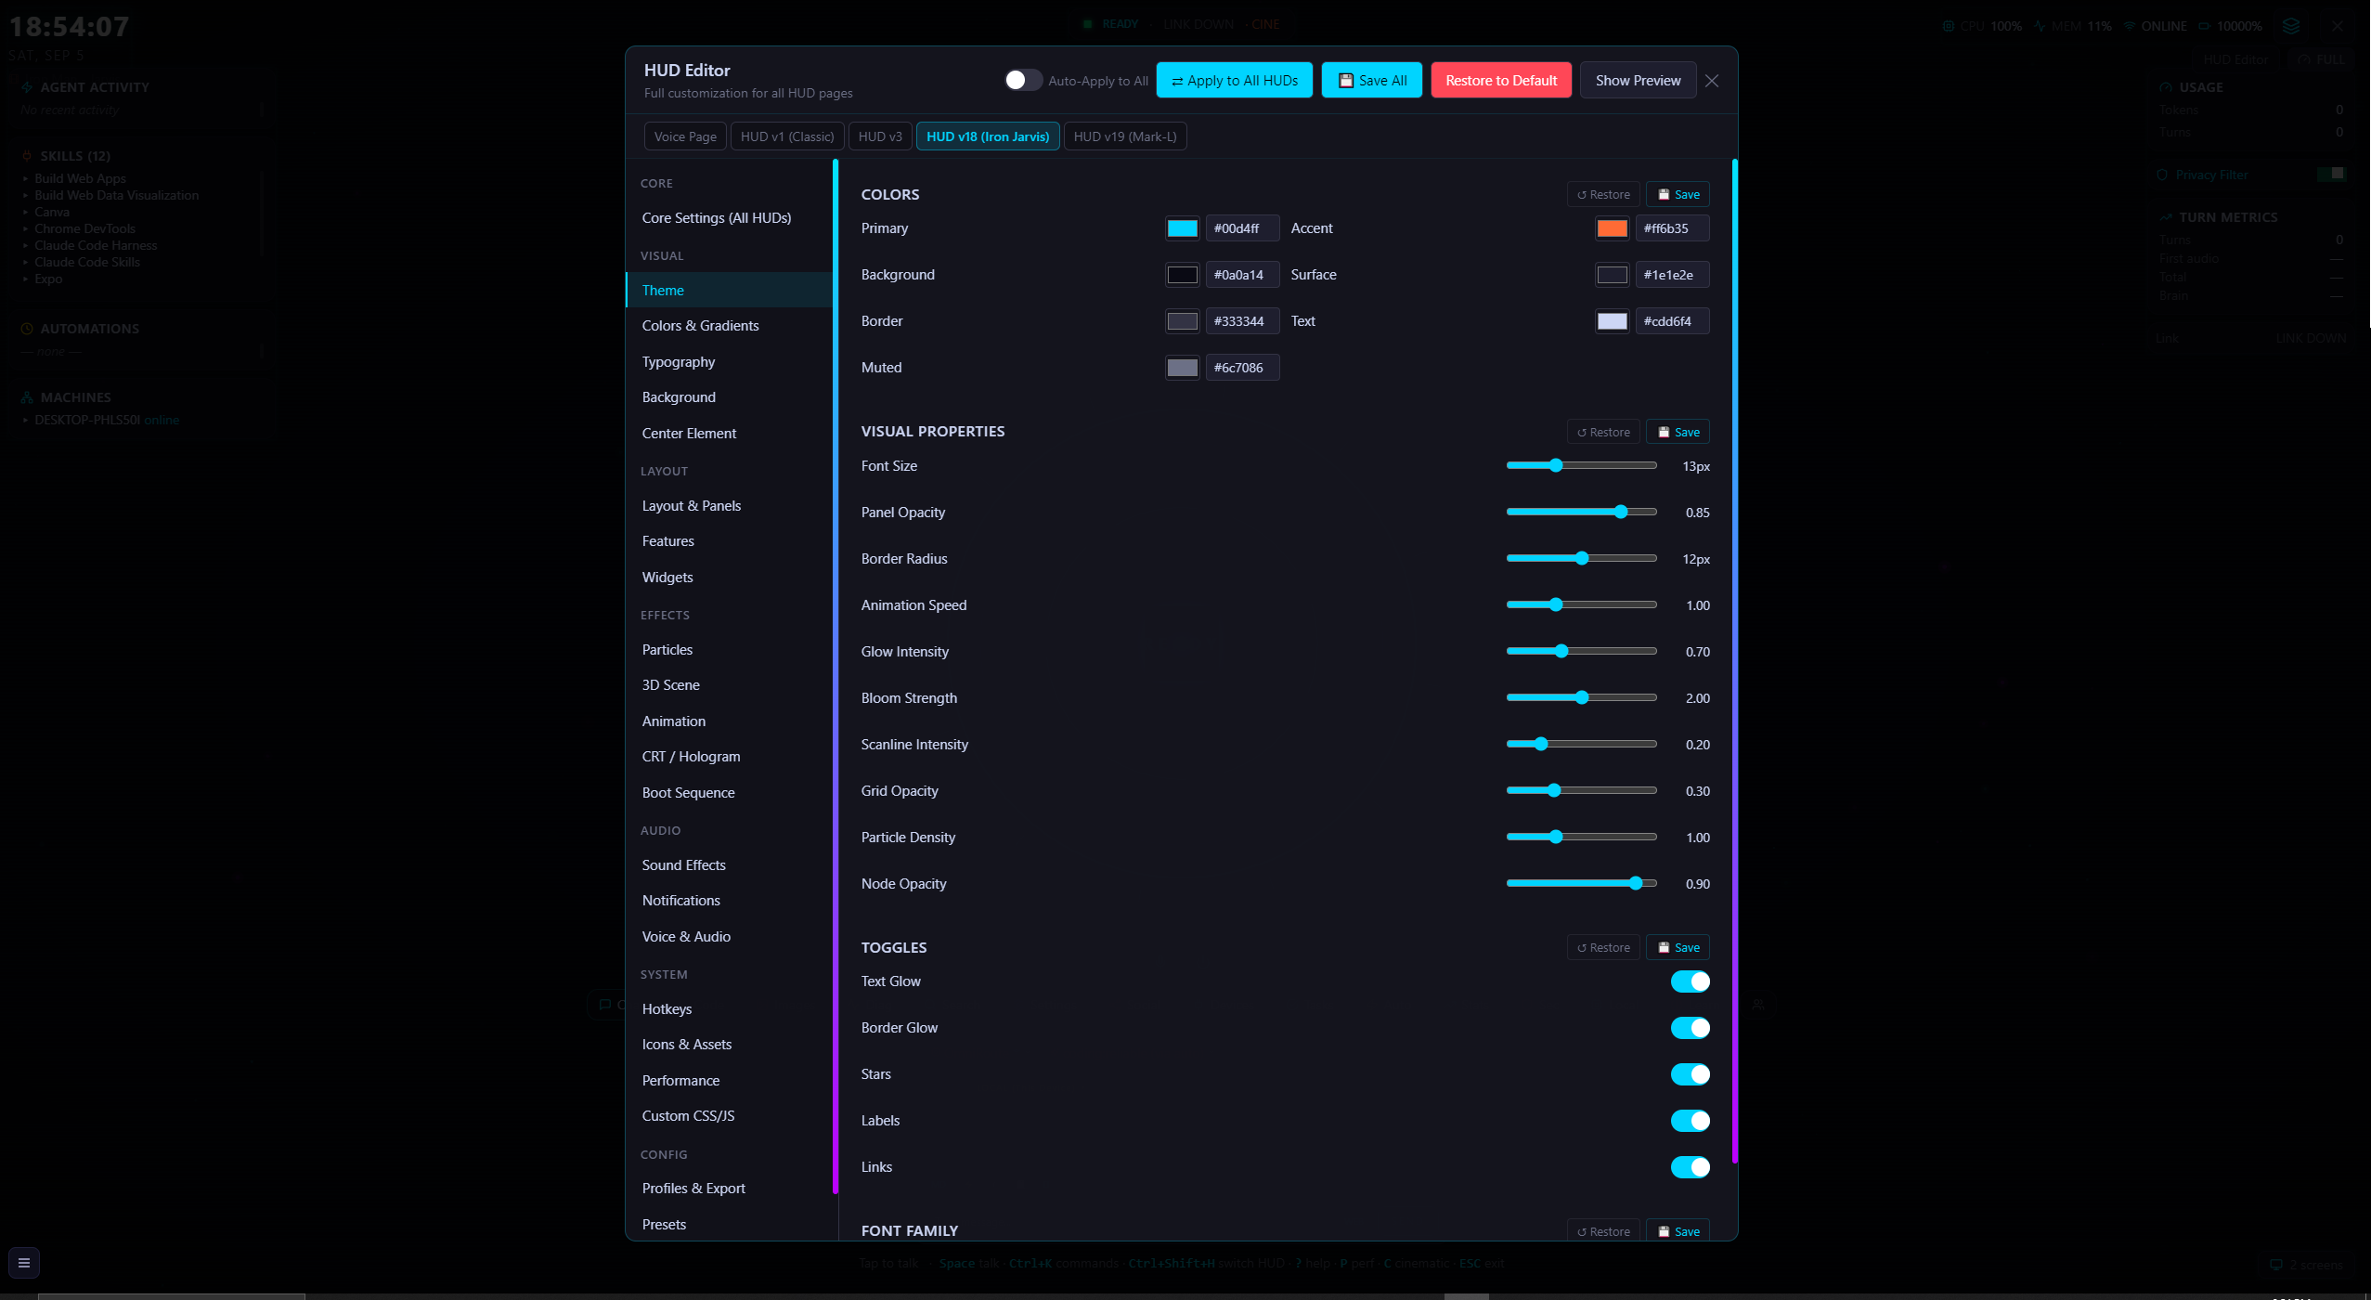Open the Accent color swatch
Viewport: 2371px width, 1300px height.
1612,228
